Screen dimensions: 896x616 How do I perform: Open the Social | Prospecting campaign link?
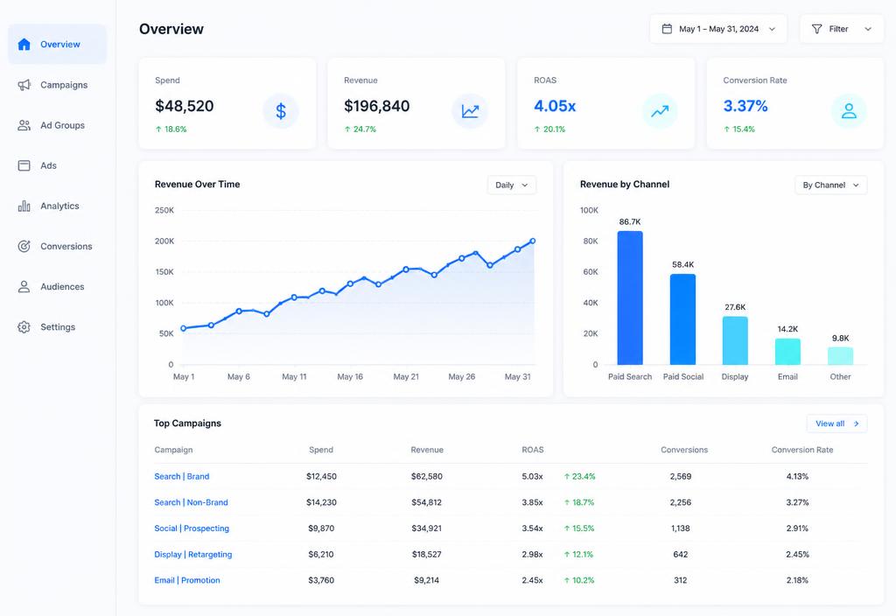pyautogui.click(x=192, y=528)
